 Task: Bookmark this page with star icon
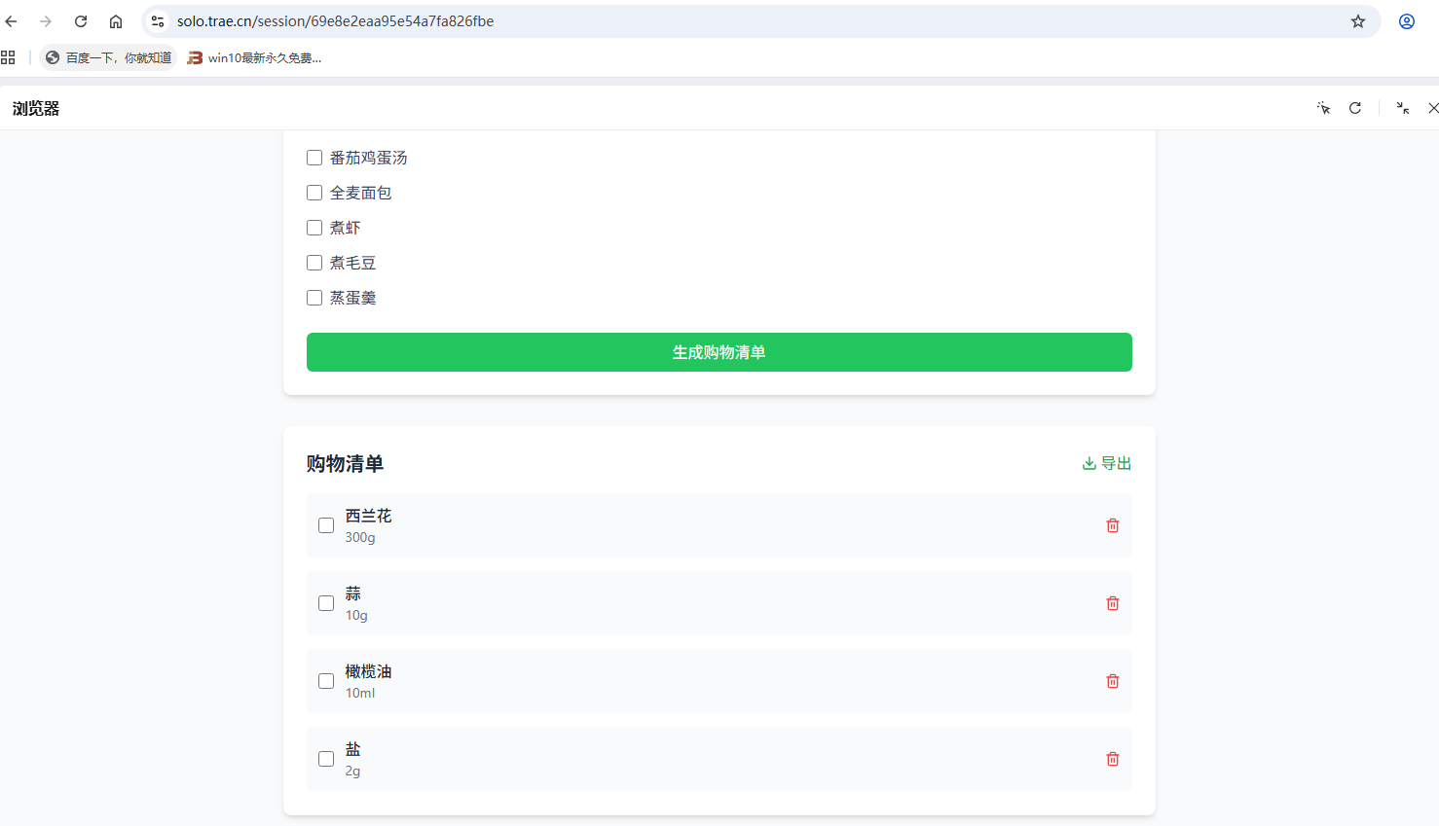1357,21
